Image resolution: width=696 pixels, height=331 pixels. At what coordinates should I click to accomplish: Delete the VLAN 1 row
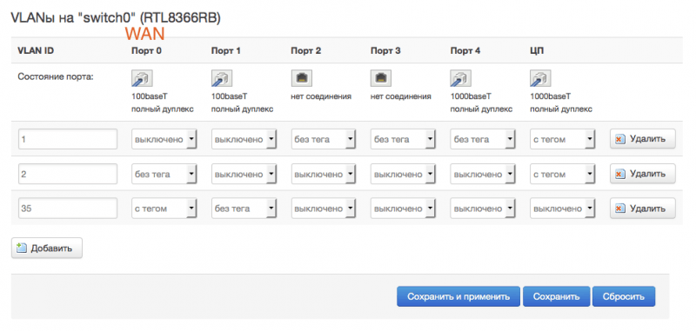pos(643,139)
